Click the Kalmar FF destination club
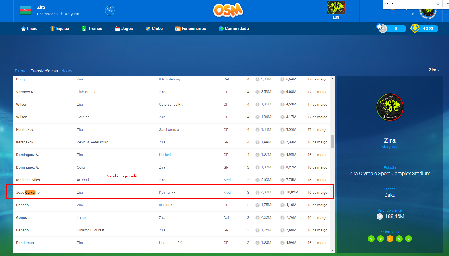This screenshot has height=256, width=449. (167, 192)
